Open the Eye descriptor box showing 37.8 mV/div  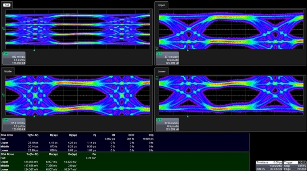coord(14,124)
